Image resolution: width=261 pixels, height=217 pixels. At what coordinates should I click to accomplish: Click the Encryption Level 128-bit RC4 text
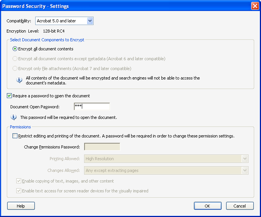coord(53,31)
